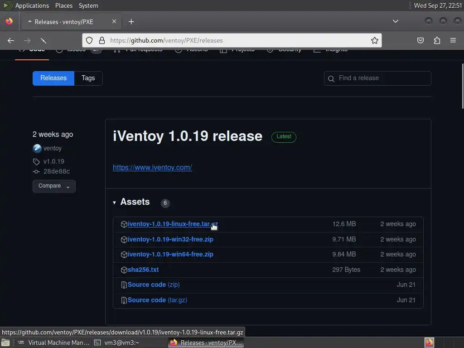Open the Places menu
This screenshot has height=348, width=464.
pos(63,5)
